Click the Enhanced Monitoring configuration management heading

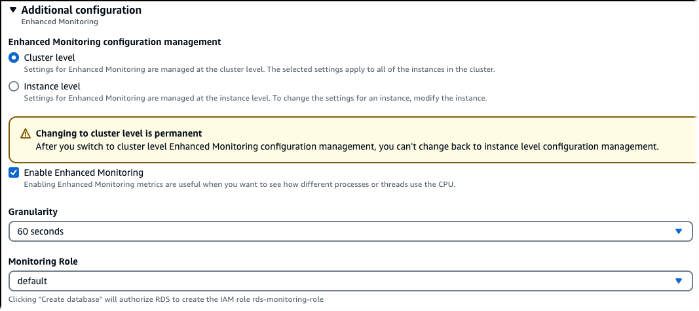(115, 42)
